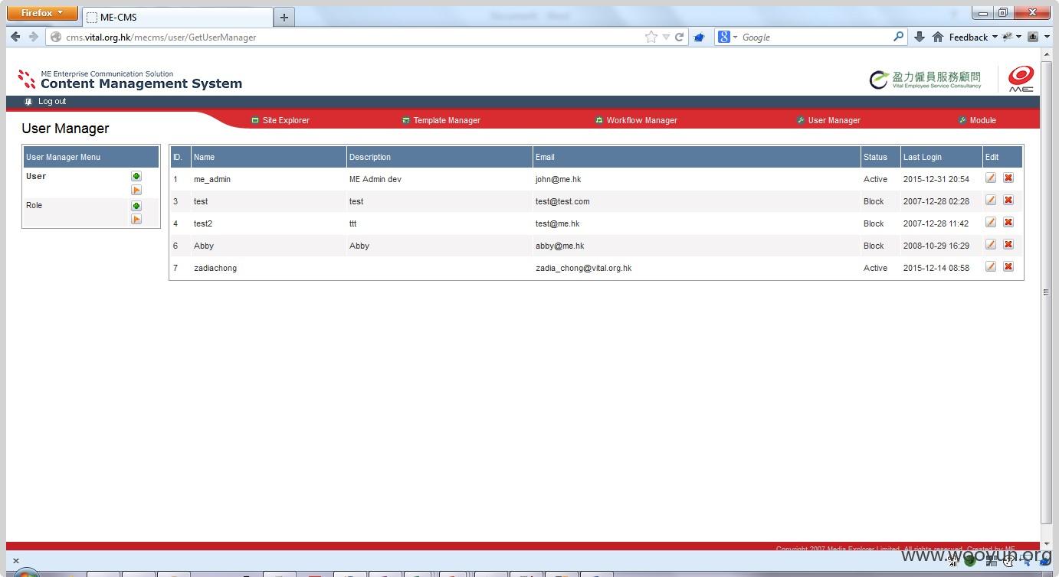Image resolution: width=1059 pixels, height=577 pixels.
Task: Run the Google search magnifier
Action: pos(898,37)
